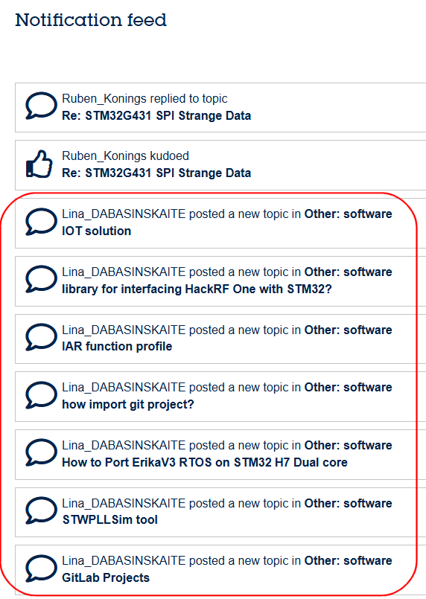Click speech bubble icon beside GitLab Projects

(41, 568)
